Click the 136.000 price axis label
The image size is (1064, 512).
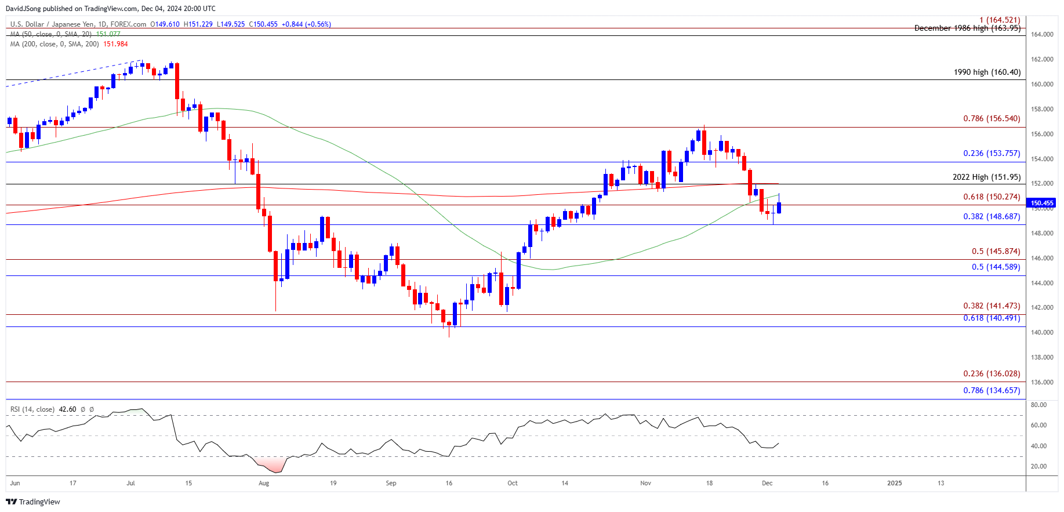1042,383
